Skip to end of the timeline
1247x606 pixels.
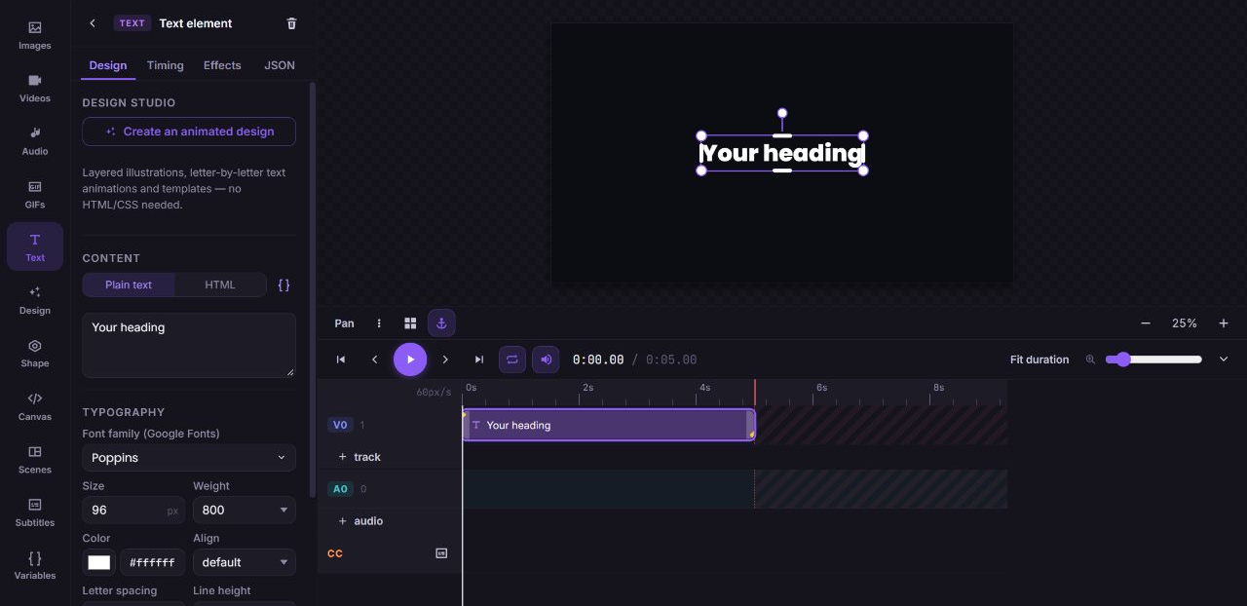point(479,360)
